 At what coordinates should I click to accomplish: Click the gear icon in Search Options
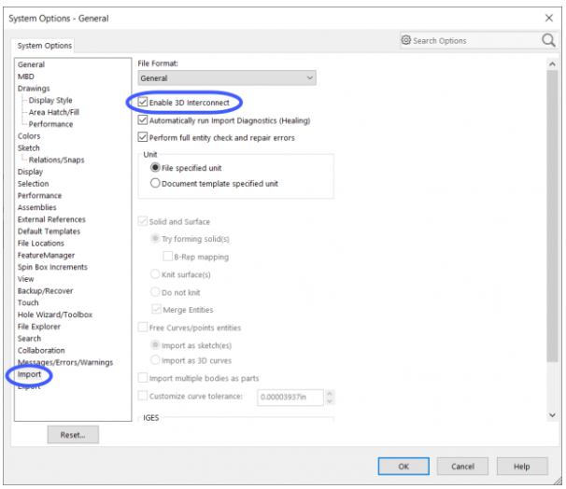(406, 40)
